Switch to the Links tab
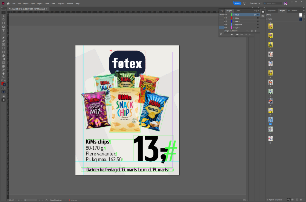Screen dimensions: 306x202 pyautogui.click(x=238, y=11)
